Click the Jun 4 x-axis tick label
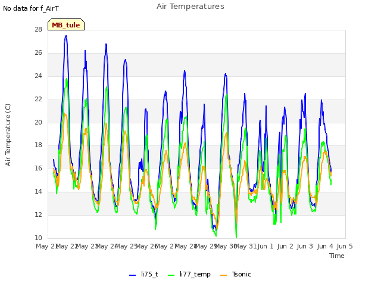The image size is (381, 286). click(x=325, y=246)
